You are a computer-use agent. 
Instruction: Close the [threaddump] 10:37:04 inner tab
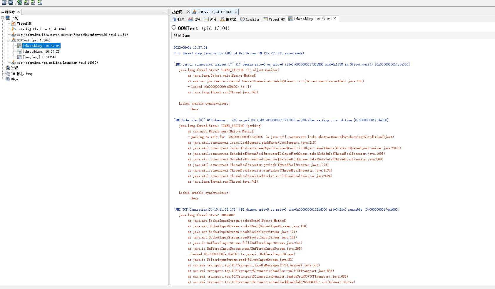point(335,19)
